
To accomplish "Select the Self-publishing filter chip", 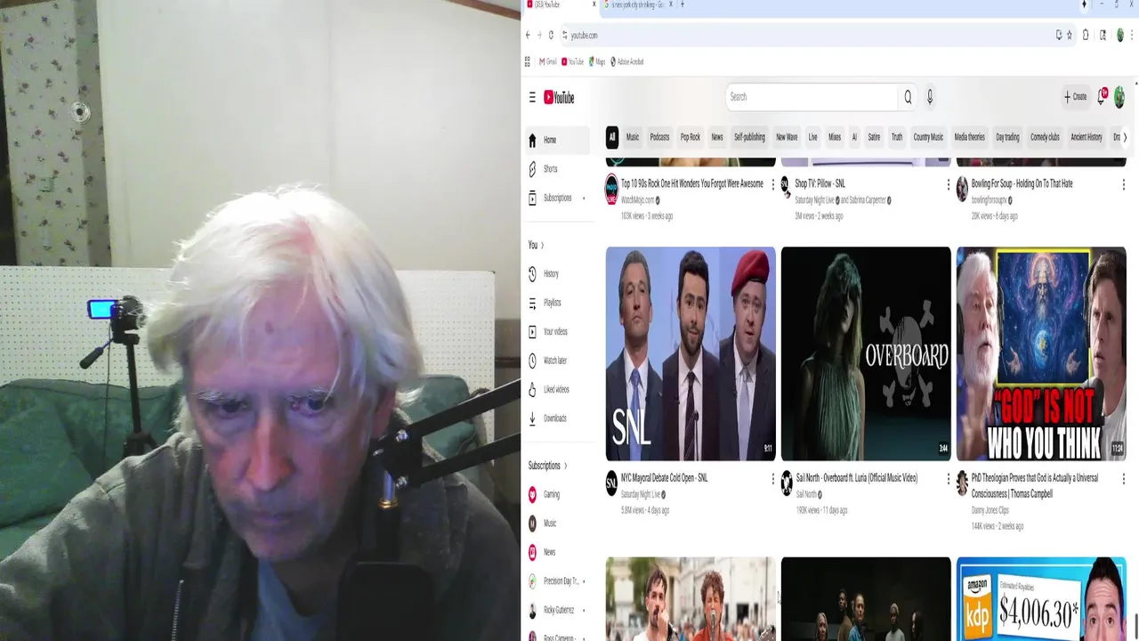I will pyautogui.click(x=749, y=137).
